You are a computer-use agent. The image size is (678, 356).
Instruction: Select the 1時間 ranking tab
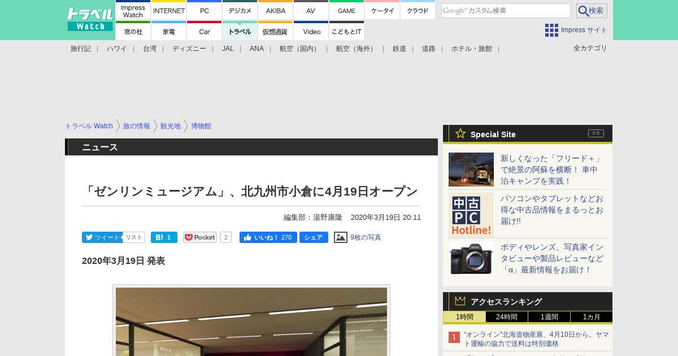tap(464, 317)
